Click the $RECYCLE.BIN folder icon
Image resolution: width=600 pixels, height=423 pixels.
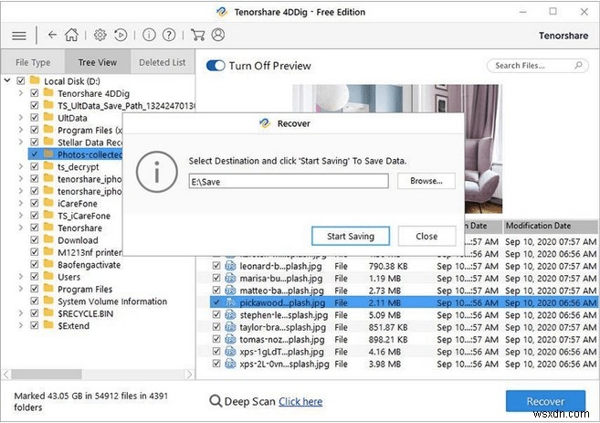(x=48, y=313)
